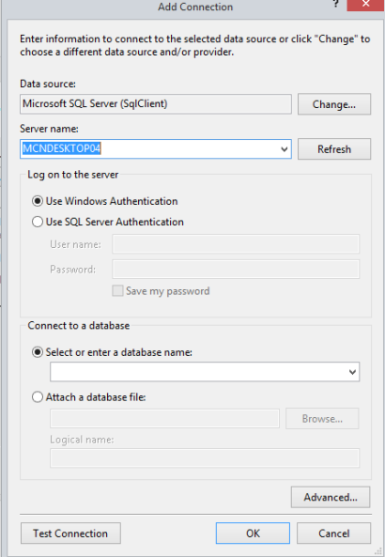The height and width of the screenshot is (557, 385).
Task: Cancel the Add Connection dialog
Action: click(334, 534)
